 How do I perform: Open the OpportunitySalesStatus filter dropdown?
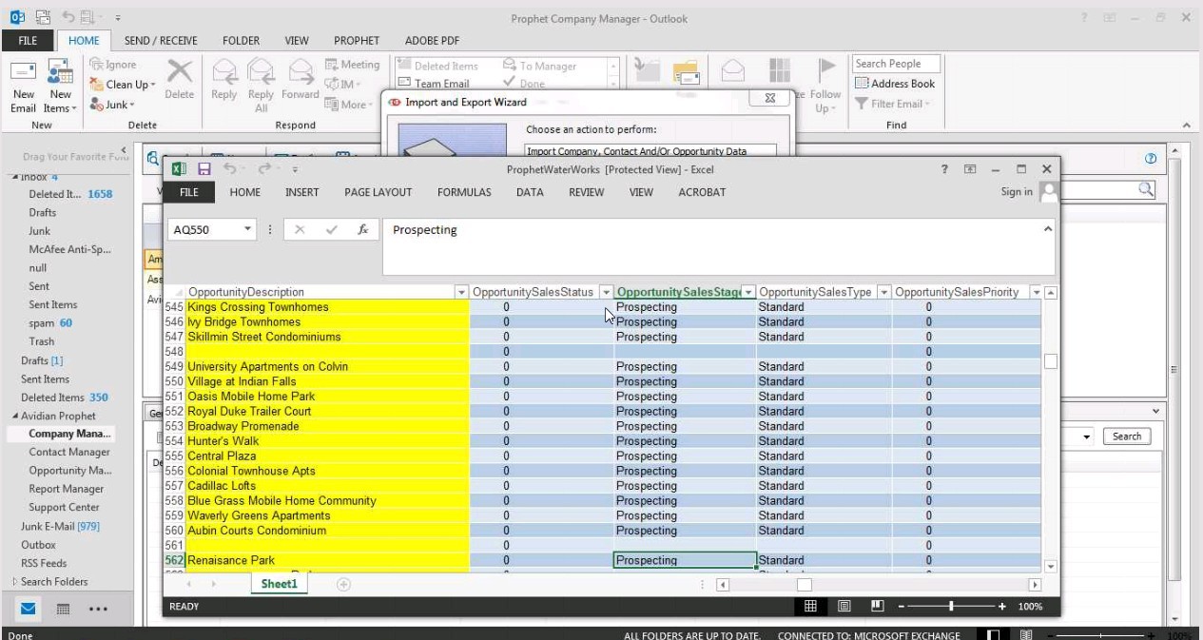click(x=606, y=292)
